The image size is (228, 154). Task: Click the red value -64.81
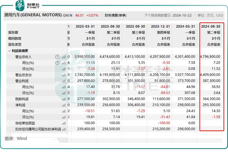pyautogui.click(x=165, y=87)
